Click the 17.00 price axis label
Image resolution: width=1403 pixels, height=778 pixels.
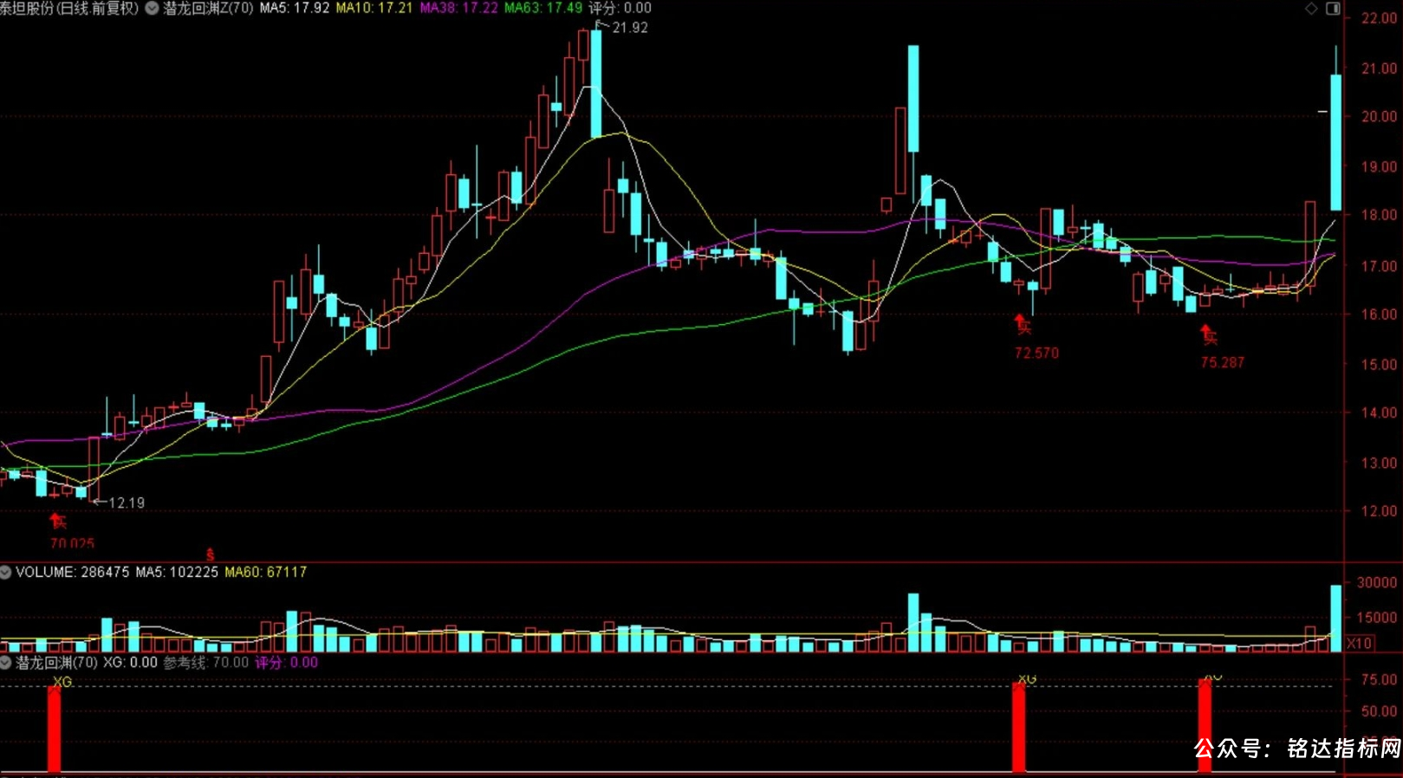click(x=1379, y=267)
